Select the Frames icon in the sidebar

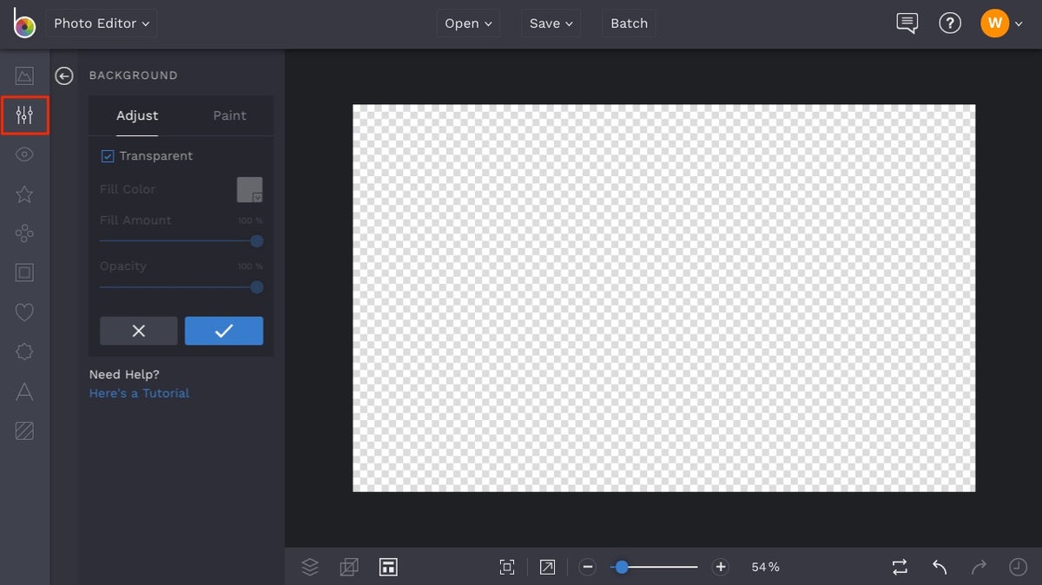[24, 272]
